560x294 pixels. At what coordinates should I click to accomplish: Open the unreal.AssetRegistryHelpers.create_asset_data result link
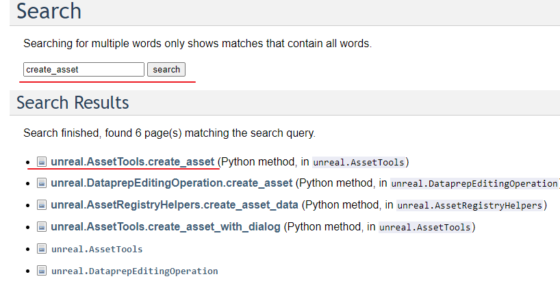click(174, 205)
